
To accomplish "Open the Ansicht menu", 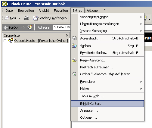I will [44, 11].
